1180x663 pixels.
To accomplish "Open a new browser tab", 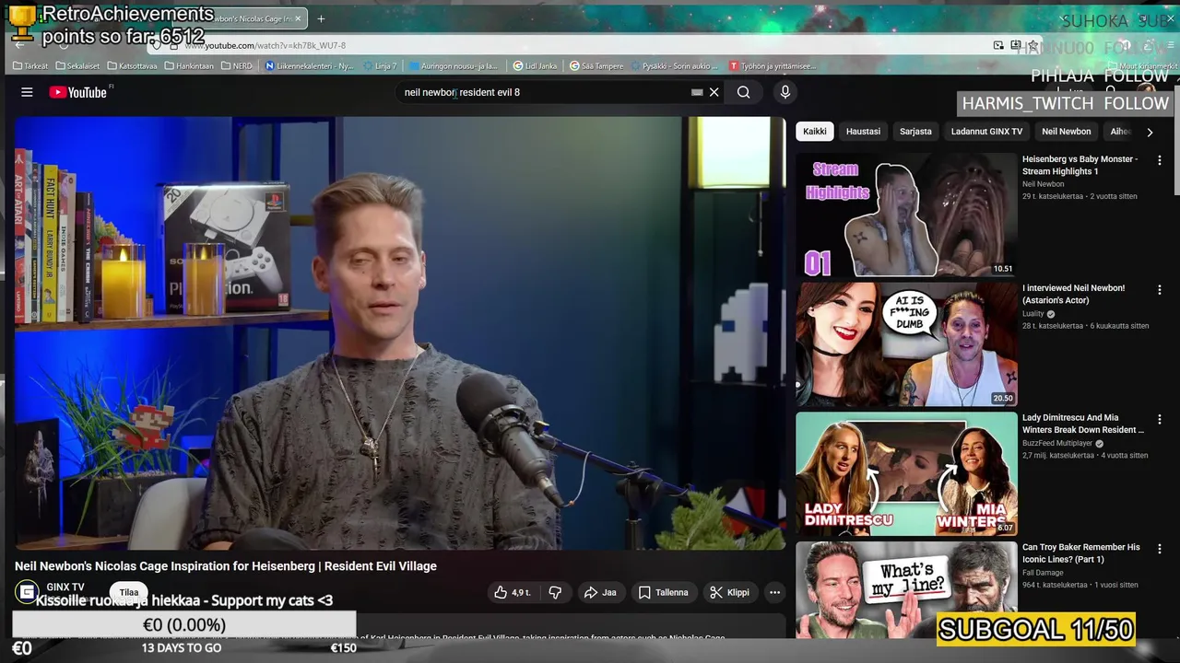I will coord(321,18).
